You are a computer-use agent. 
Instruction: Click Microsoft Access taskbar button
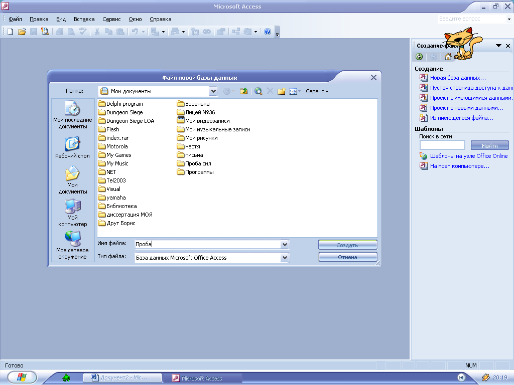tap(202, 378)
